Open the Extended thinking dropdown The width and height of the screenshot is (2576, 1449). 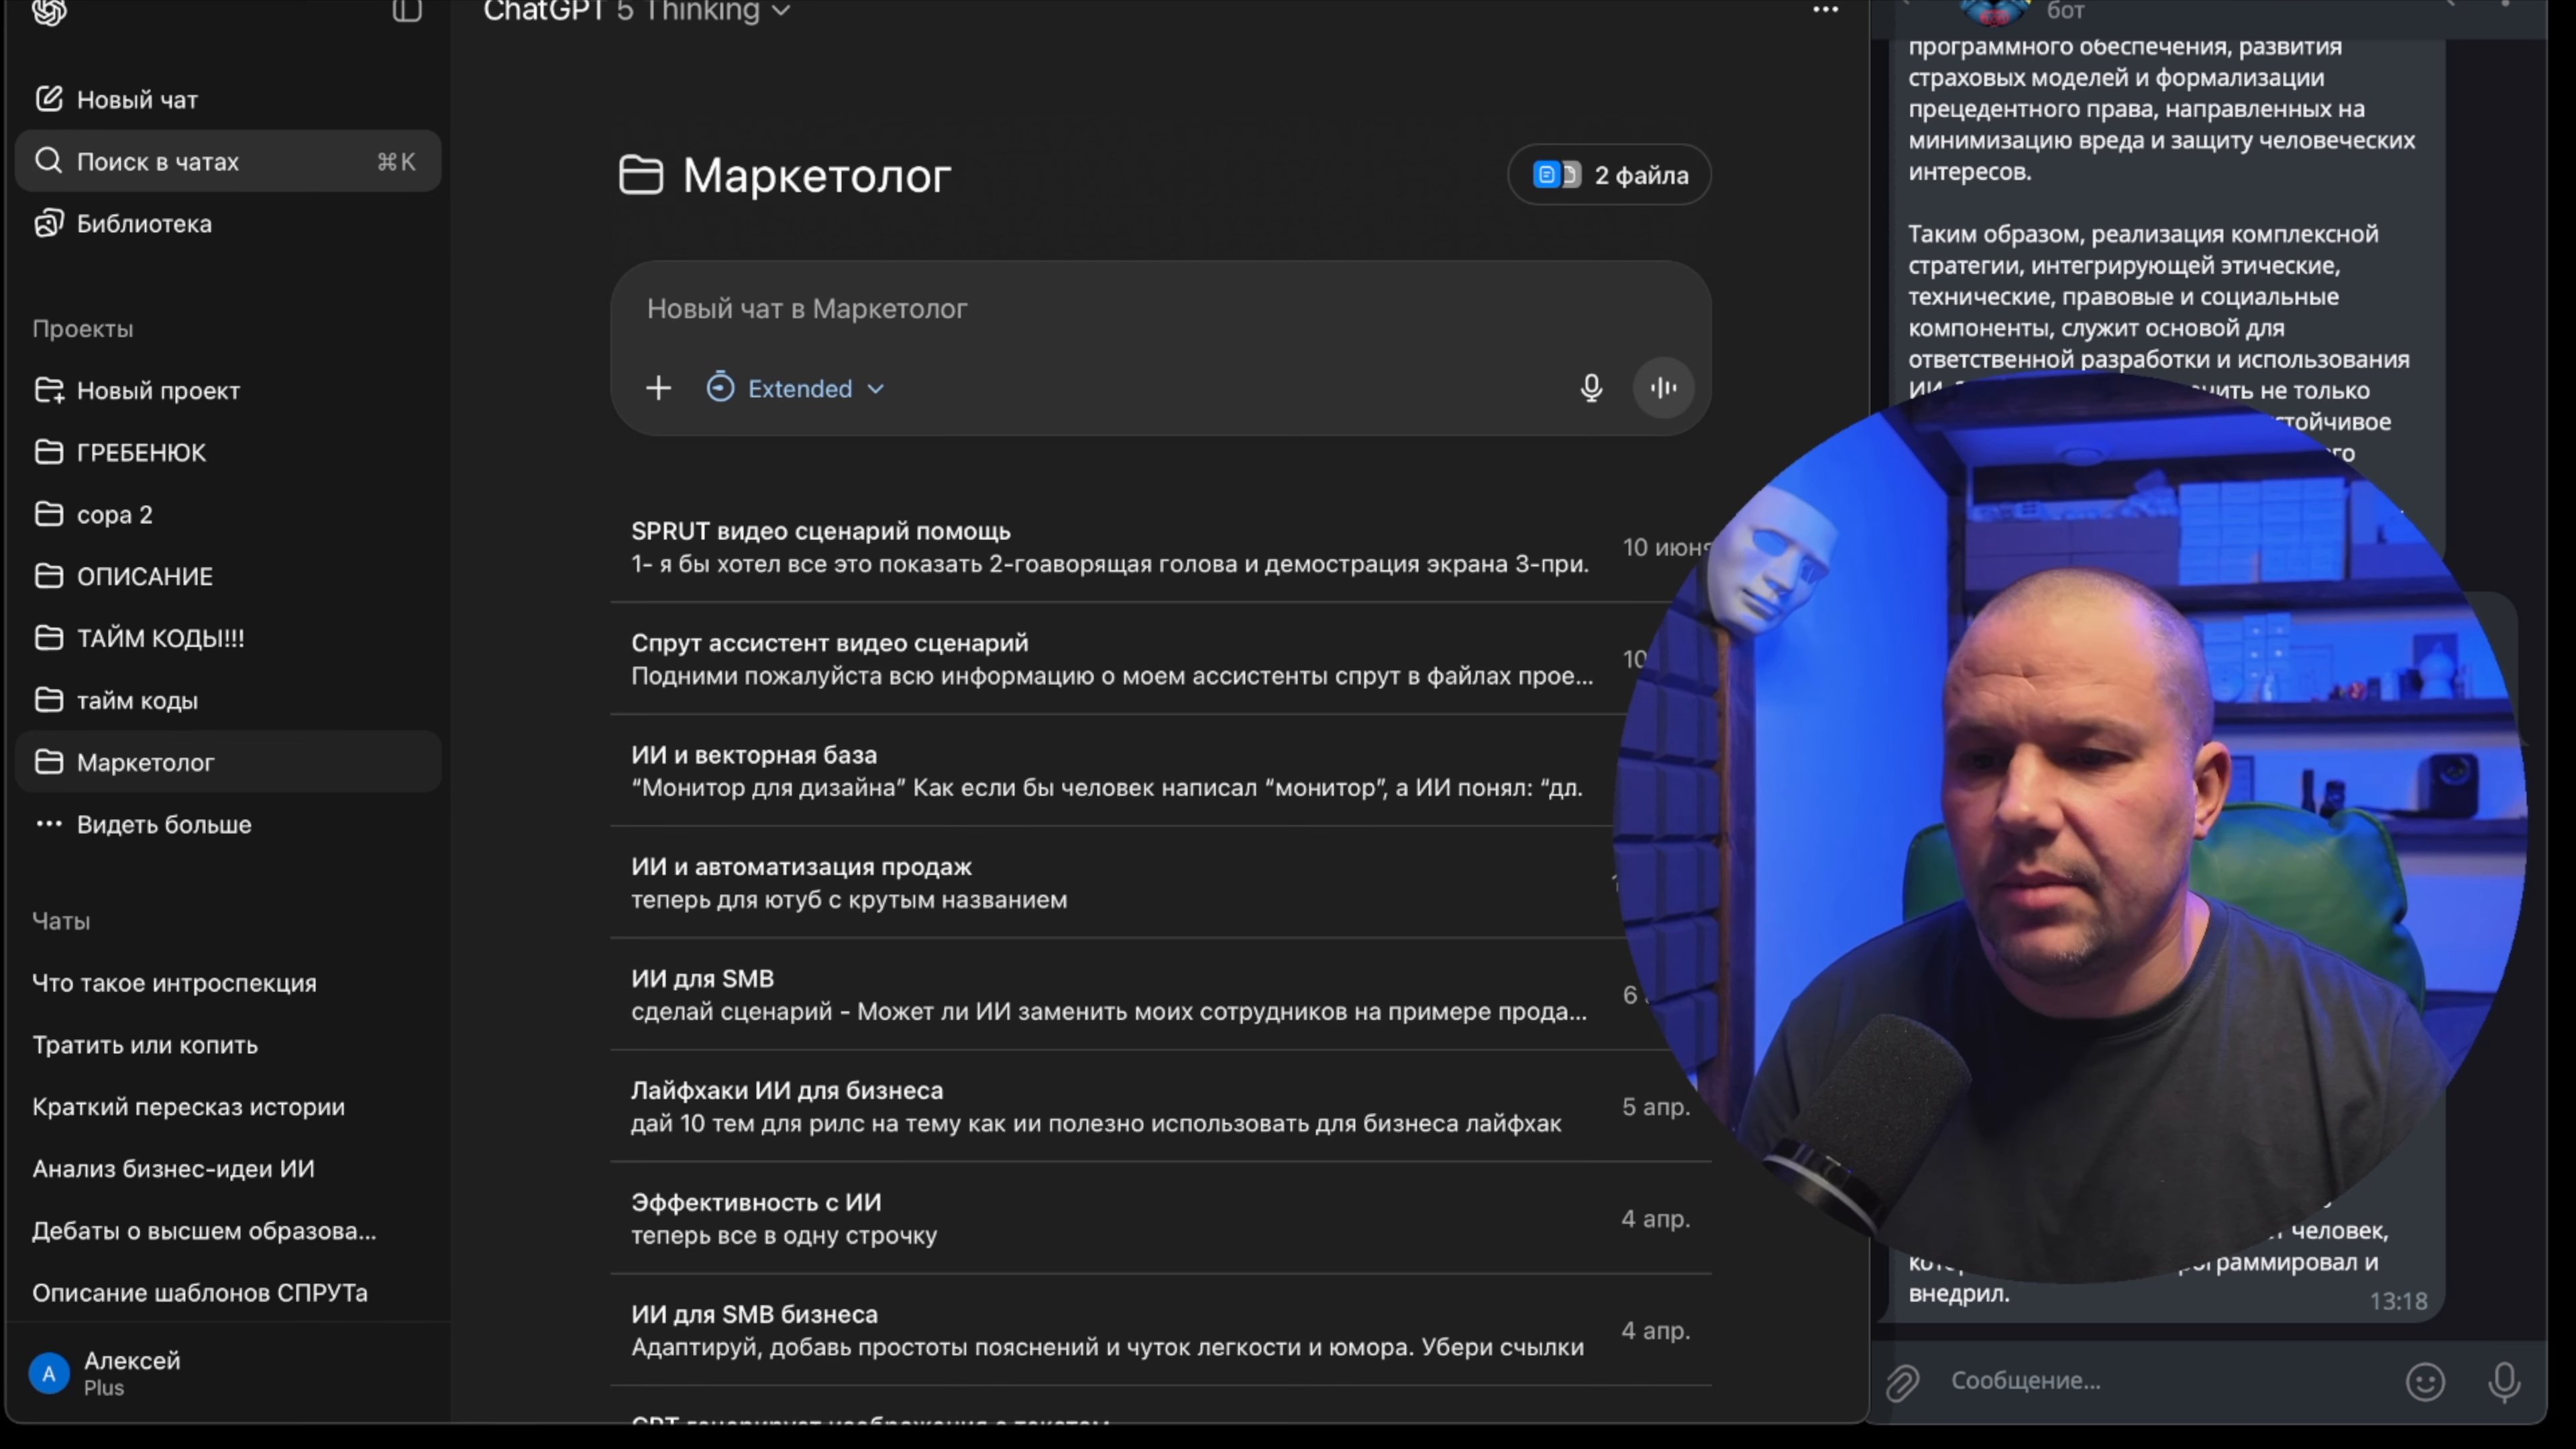click(x=795, y=388)
